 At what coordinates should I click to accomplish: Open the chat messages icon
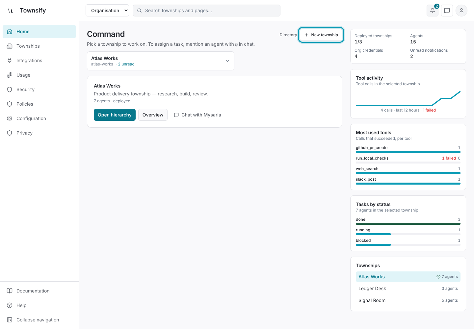[x=447, y=11]
